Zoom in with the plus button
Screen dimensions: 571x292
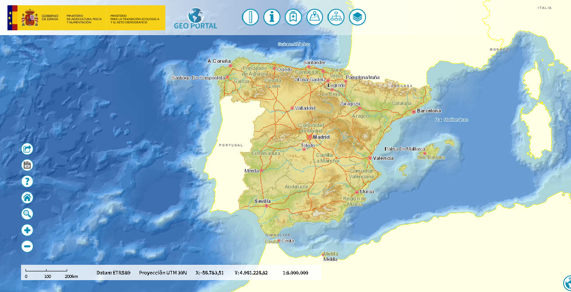point(27,230)
